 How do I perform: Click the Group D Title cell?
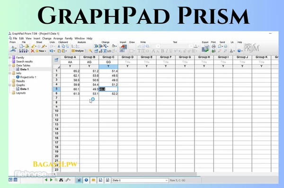coord(127,62)
